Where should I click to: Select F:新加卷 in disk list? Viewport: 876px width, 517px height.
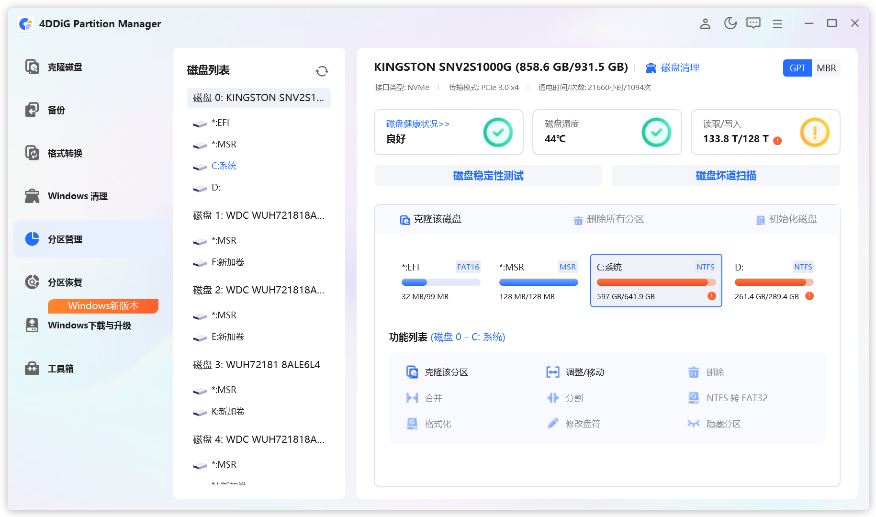point(218,262)
